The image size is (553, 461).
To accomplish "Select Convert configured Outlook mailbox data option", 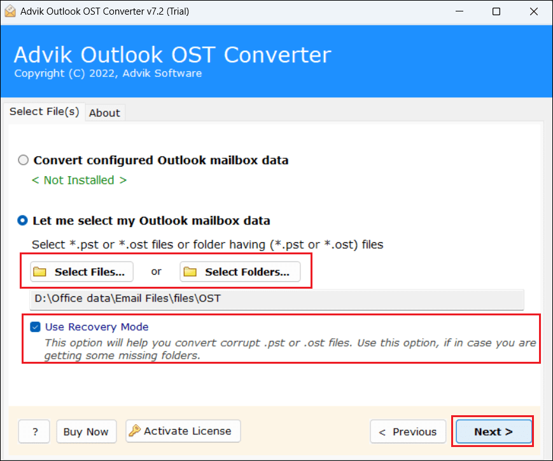I will [23, 160].
